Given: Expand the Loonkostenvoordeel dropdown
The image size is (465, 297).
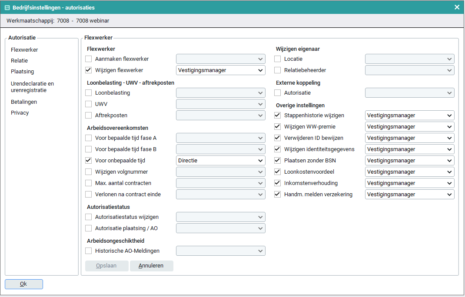Looking at the screenshot, I should (x=409, y=172).
